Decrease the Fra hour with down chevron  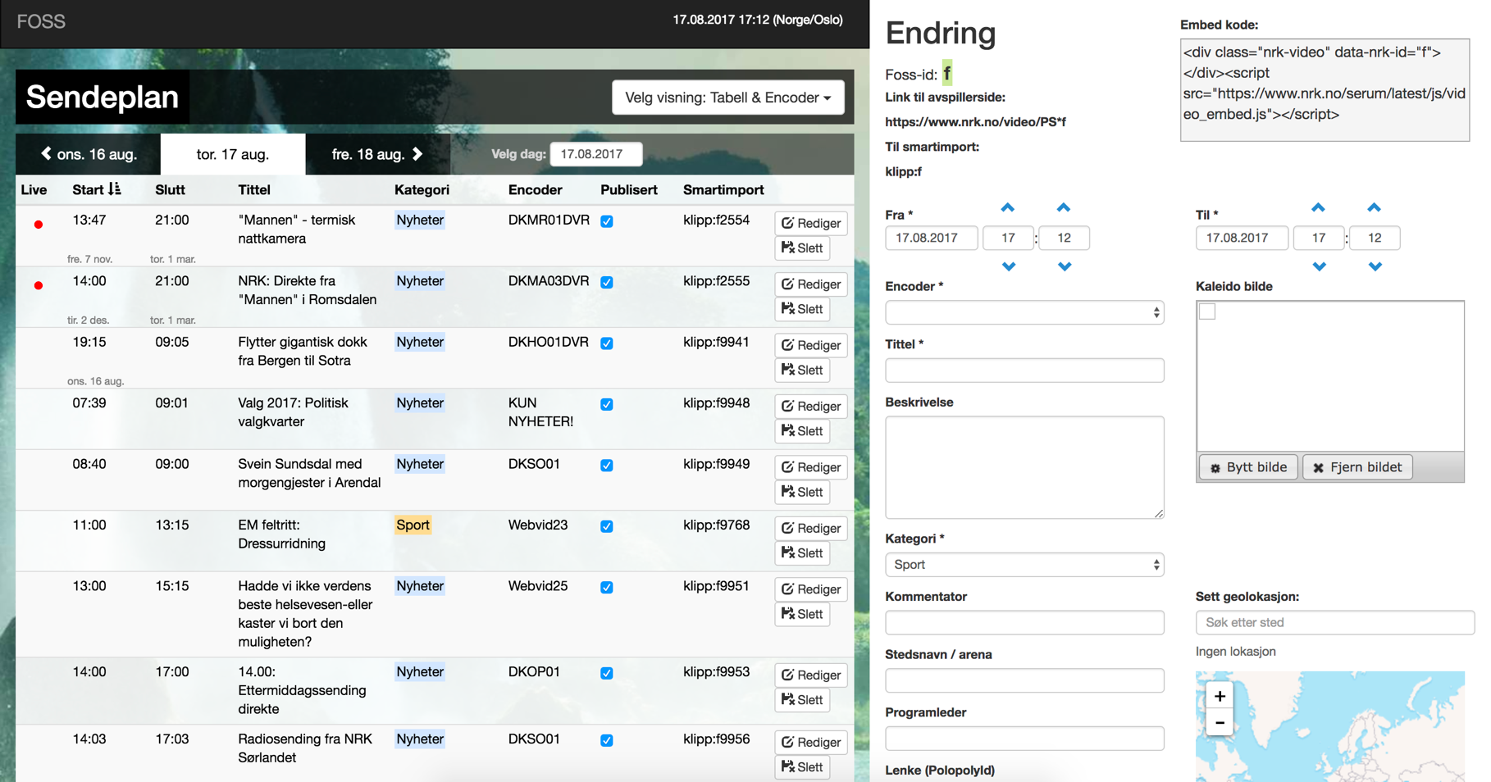tap(1008, 266)
